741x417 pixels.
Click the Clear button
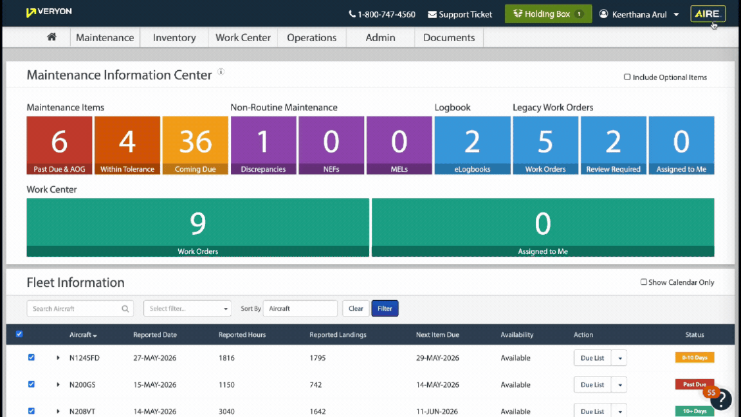tap(356, 308)
